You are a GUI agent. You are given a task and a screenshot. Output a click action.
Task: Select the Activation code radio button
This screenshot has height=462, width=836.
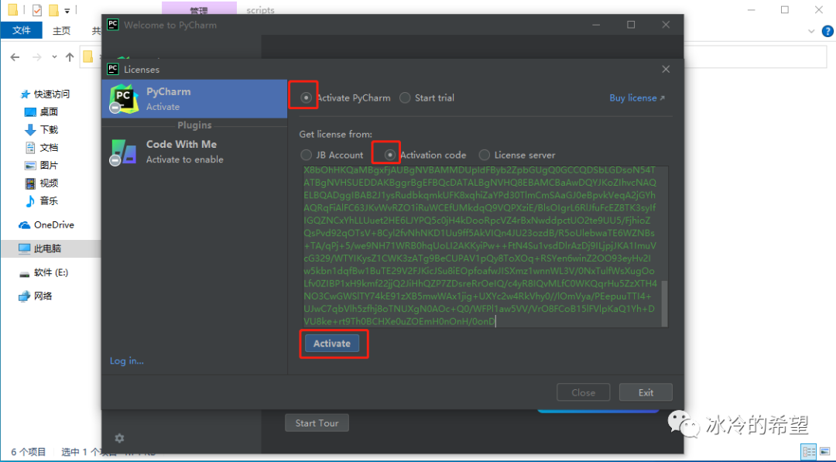pos(390,155)
